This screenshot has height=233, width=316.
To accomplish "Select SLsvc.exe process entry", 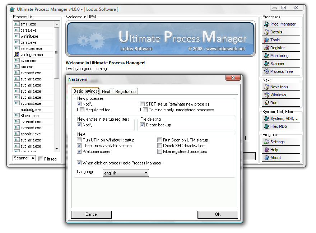I will [x=34, y=116].
